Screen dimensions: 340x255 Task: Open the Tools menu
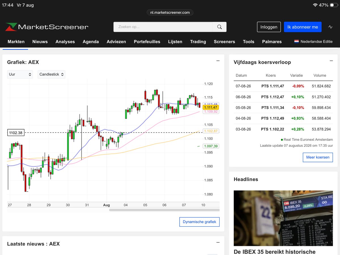248,42
